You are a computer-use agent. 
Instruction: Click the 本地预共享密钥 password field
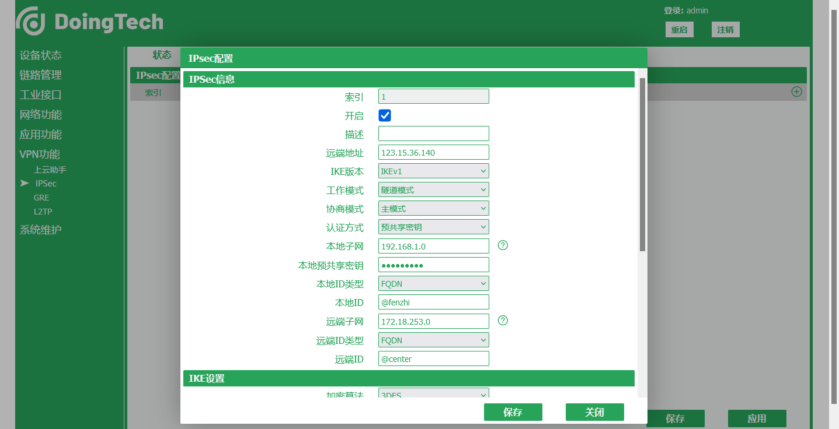[x=434, y=265]
